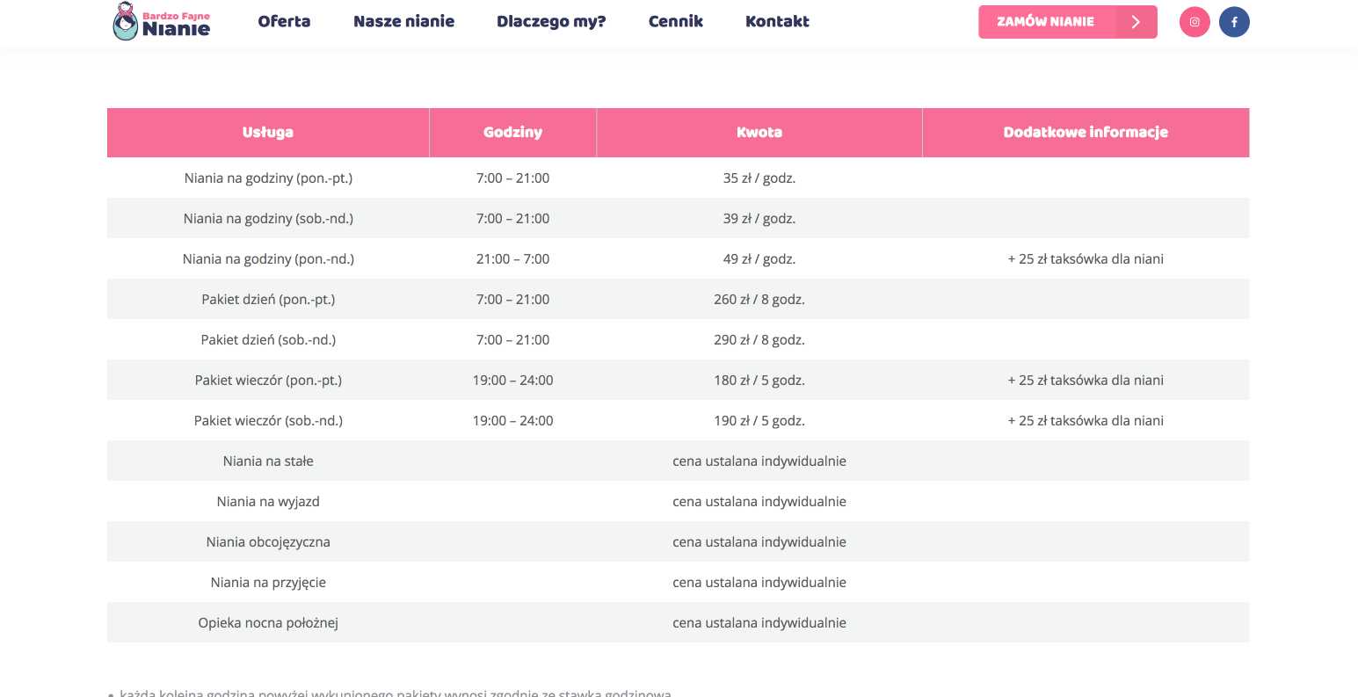Click the arrow icon on ZAMÓW NIANIE

[1136, 21]
